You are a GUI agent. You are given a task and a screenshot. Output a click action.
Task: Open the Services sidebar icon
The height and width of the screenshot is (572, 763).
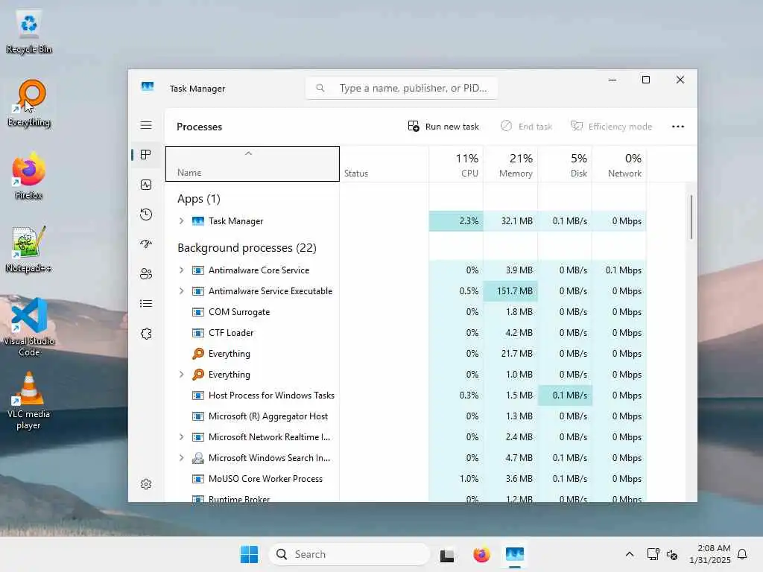(x=146, y=334)
